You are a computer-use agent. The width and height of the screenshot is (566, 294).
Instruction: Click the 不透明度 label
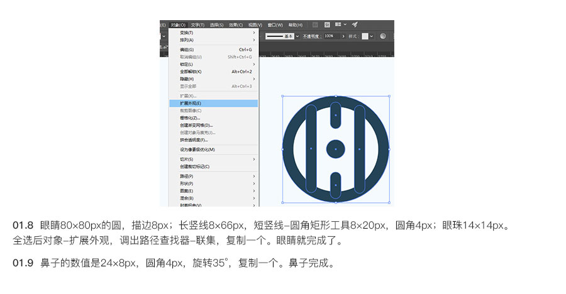pyautogui.click(x=311, y=36)
